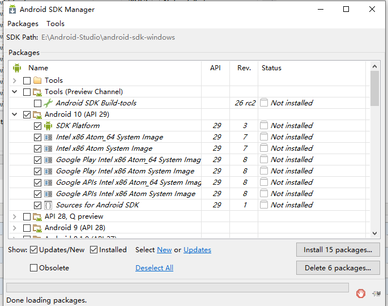Click the Android 10 (API 29) folder icon

pos(37,114)
